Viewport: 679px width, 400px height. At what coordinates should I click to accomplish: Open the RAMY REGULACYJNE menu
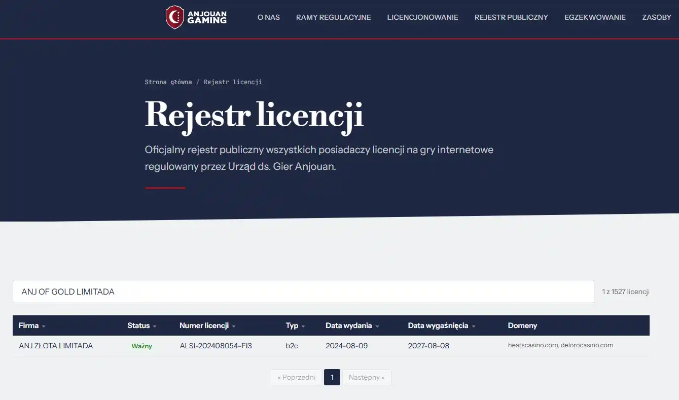click(334, 17)
